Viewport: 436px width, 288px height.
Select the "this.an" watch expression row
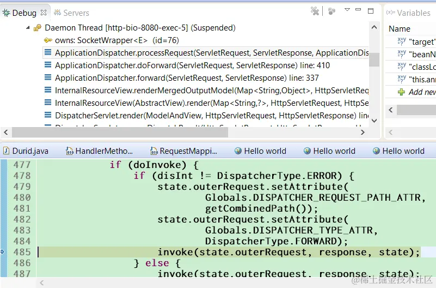(416, 80)
